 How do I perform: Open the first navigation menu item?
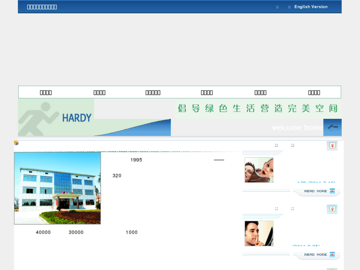[46, 93]
